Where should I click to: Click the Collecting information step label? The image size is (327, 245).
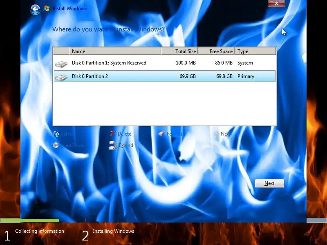(40, 231)
